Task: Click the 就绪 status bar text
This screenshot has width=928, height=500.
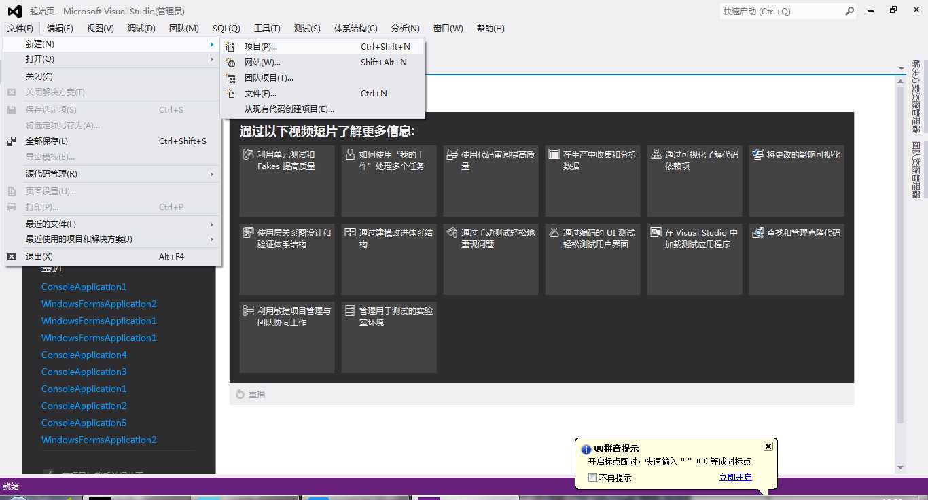Action: (11, 486)
